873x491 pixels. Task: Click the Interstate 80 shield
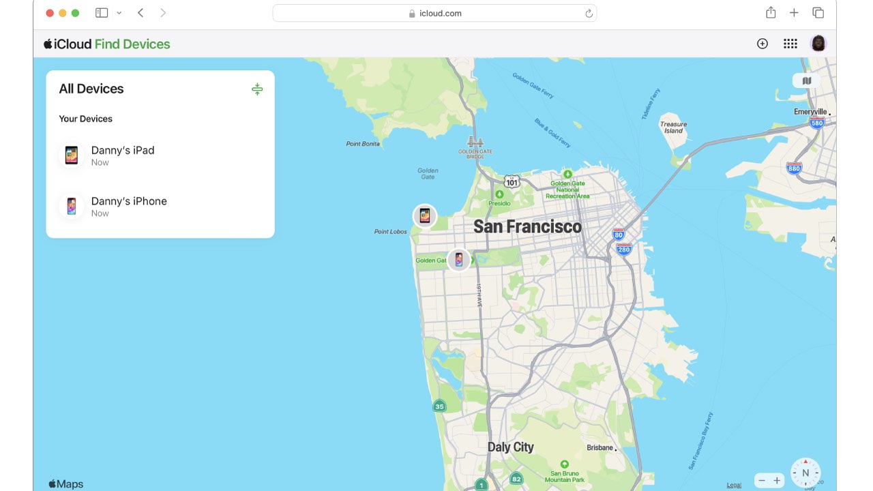tap(619, 235)
